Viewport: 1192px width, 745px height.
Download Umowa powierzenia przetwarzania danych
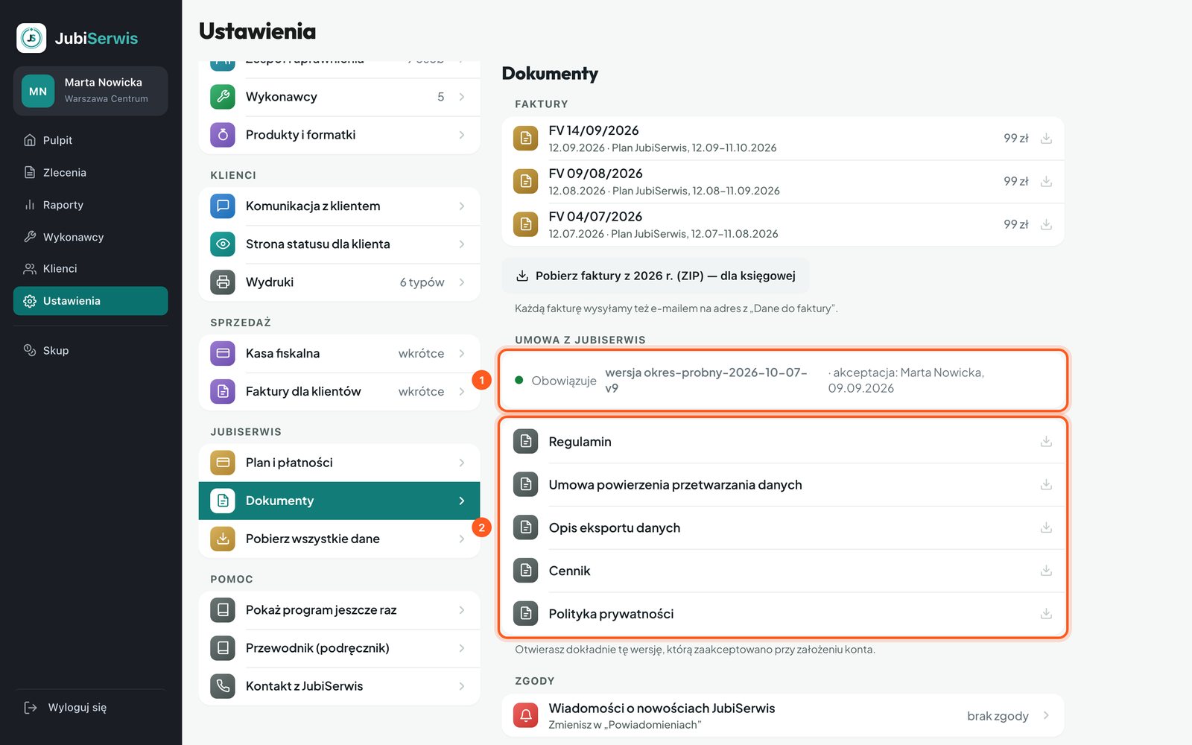click(1046, 485)
